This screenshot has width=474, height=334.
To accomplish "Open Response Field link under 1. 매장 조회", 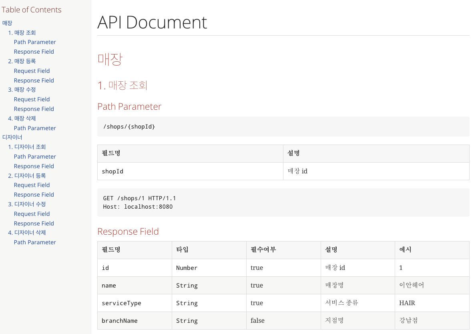I will click(34, 52).
